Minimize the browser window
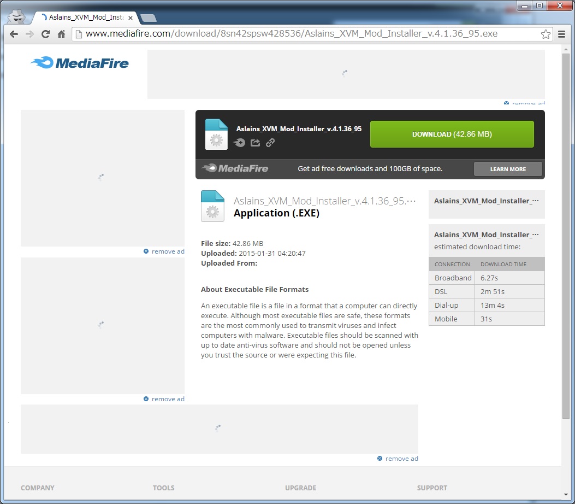This screenshot has height=504, width=575. (x=525, y=6)
